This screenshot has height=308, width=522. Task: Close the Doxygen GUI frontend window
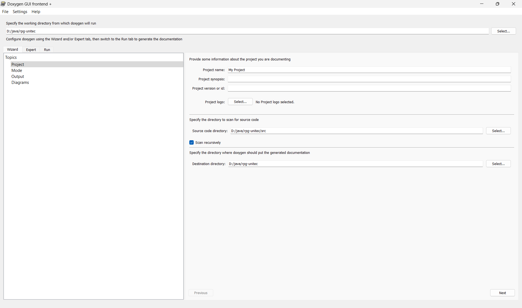click(514, 4)
